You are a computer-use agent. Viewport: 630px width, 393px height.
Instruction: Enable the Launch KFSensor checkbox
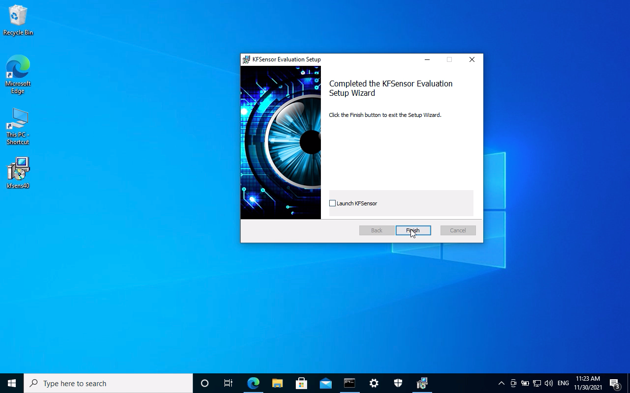333,203
